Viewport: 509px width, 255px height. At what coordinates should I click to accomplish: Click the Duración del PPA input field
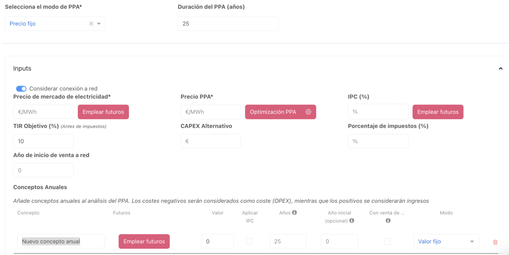[x=228, y=24]
